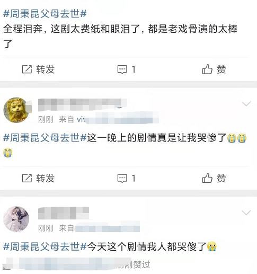Open the post text 今天这个剧情我人都哭傻了

(x=147, y=246)
